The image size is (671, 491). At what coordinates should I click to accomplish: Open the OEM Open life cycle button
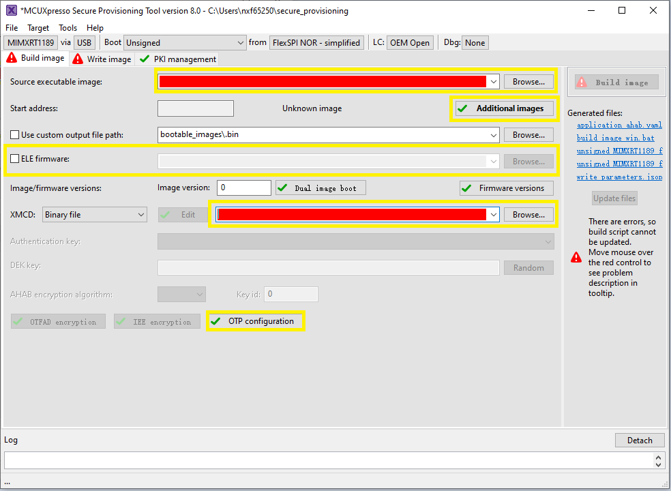tap(410, 42)
